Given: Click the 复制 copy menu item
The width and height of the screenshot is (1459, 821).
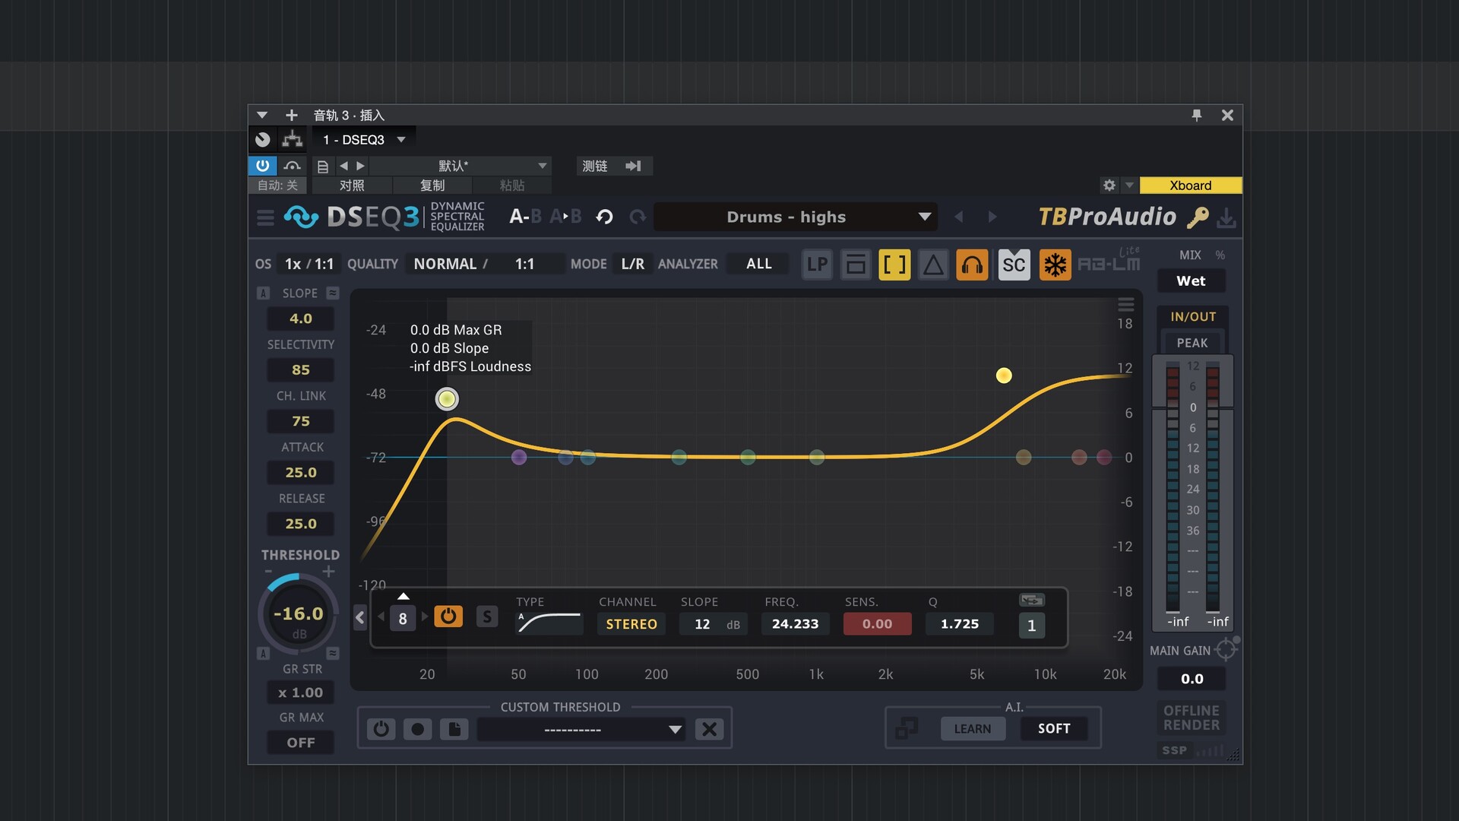Looking at the screenshot, I should [x=432, y=185].
